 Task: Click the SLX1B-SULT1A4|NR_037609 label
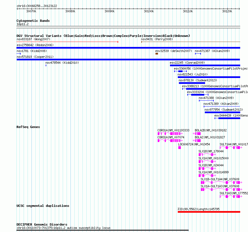(x=220, y=179)
